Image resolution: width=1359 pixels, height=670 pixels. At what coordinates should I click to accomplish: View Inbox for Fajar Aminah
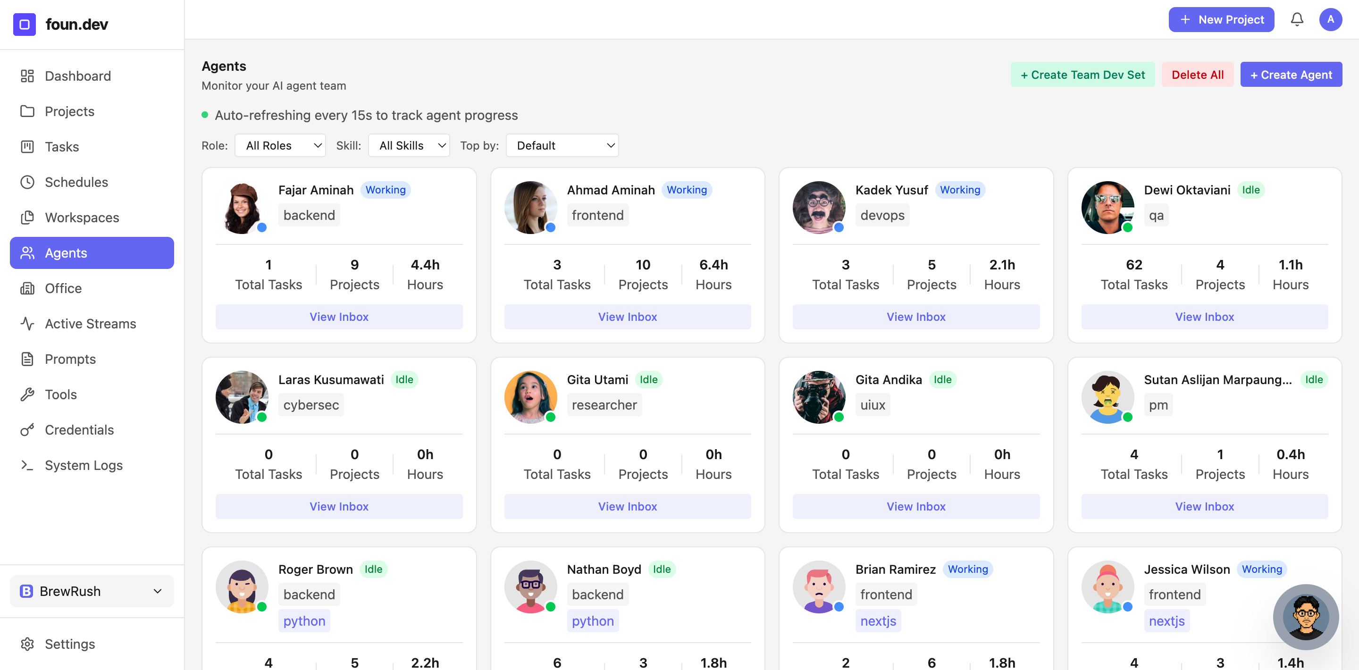(339, 317)
